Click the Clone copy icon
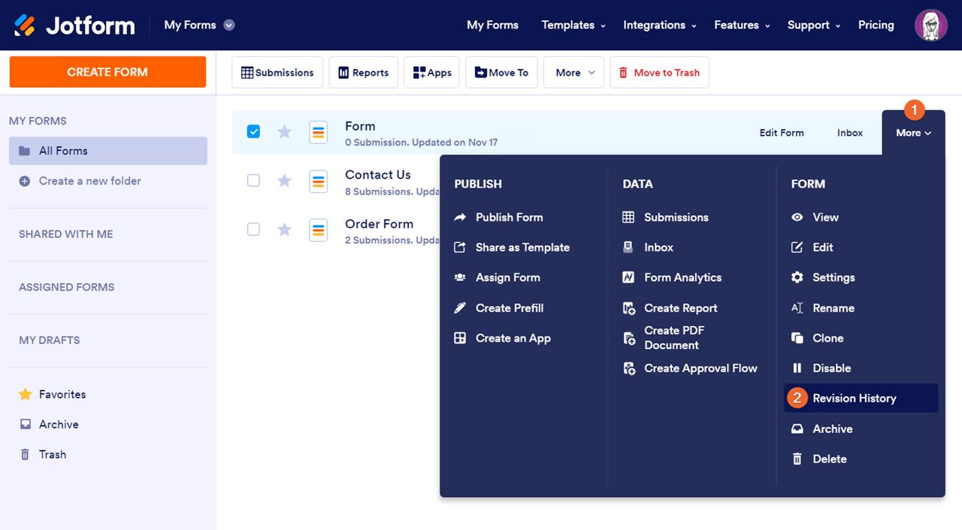The image size is (962, 530). 797,338
